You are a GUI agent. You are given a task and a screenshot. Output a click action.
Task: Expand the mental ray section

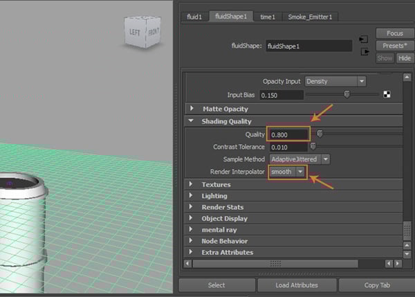(191, 229)
